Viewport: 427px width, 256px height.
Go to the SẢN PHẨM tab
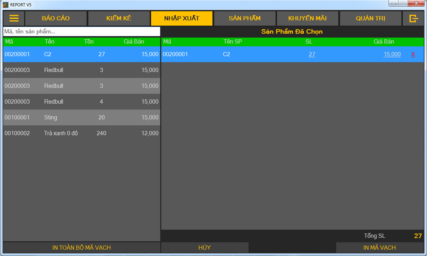(245, 18)
